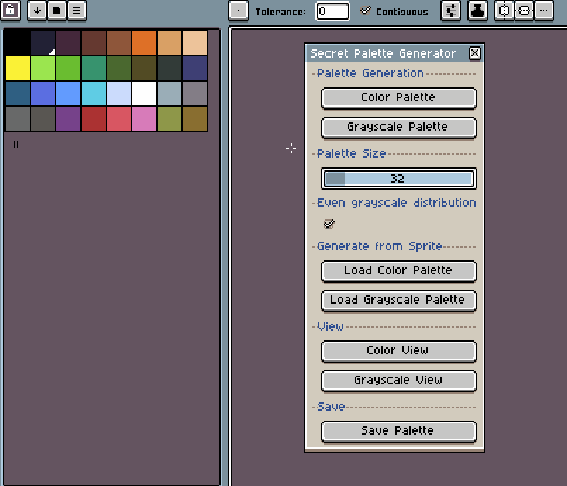Open the palette presets button

[x=57, y=11]
